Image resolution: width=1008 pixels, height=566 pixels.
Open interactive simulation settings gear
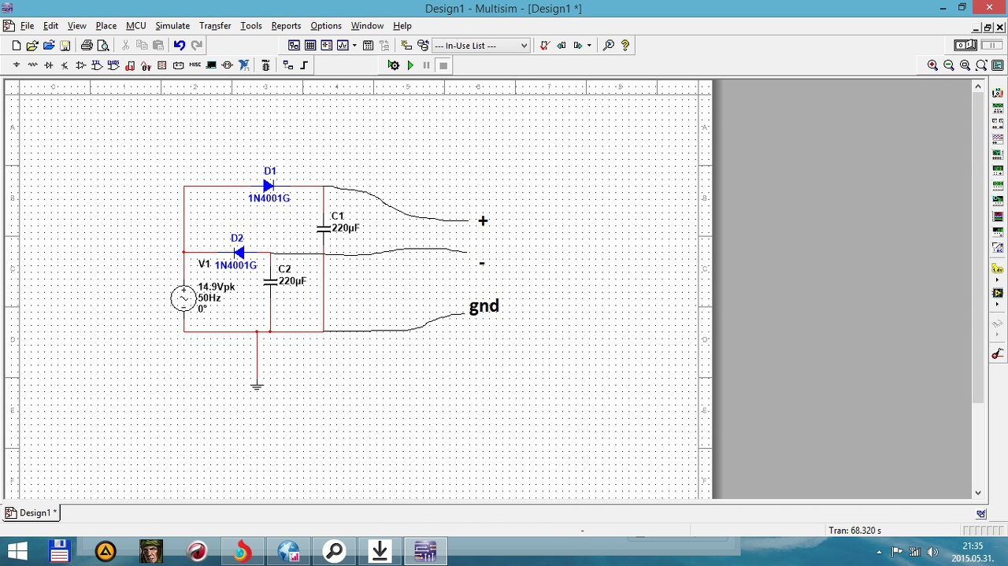pos(394,65)
